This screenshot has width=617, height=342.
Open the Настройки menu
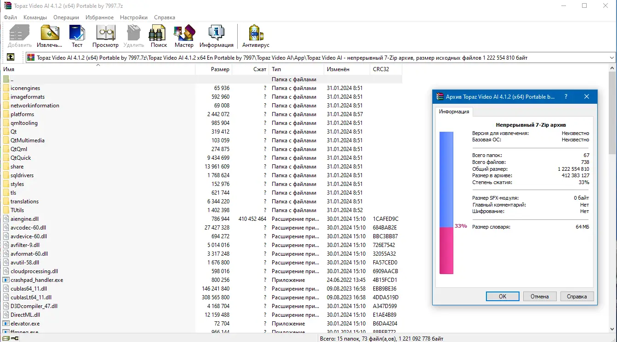click(133, 17)
